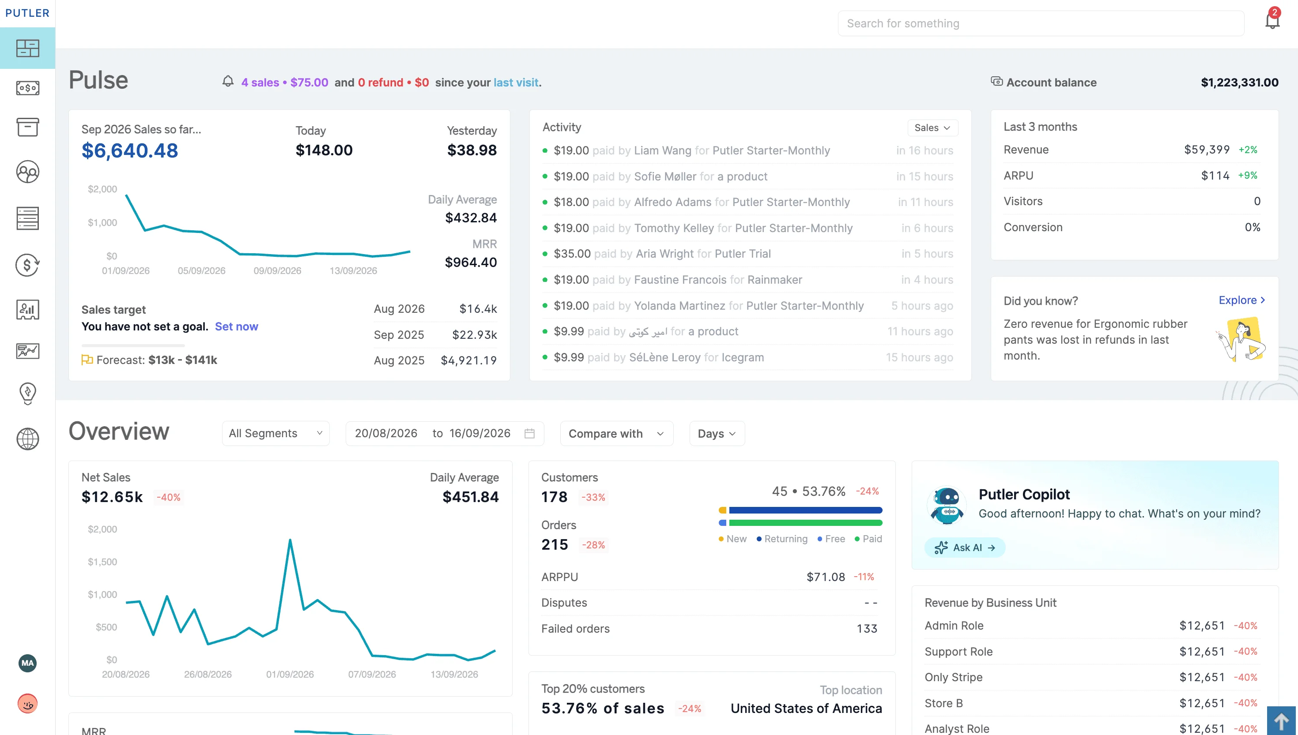Click the Ask AI button
1298x735 pixels.
[965, 547]
